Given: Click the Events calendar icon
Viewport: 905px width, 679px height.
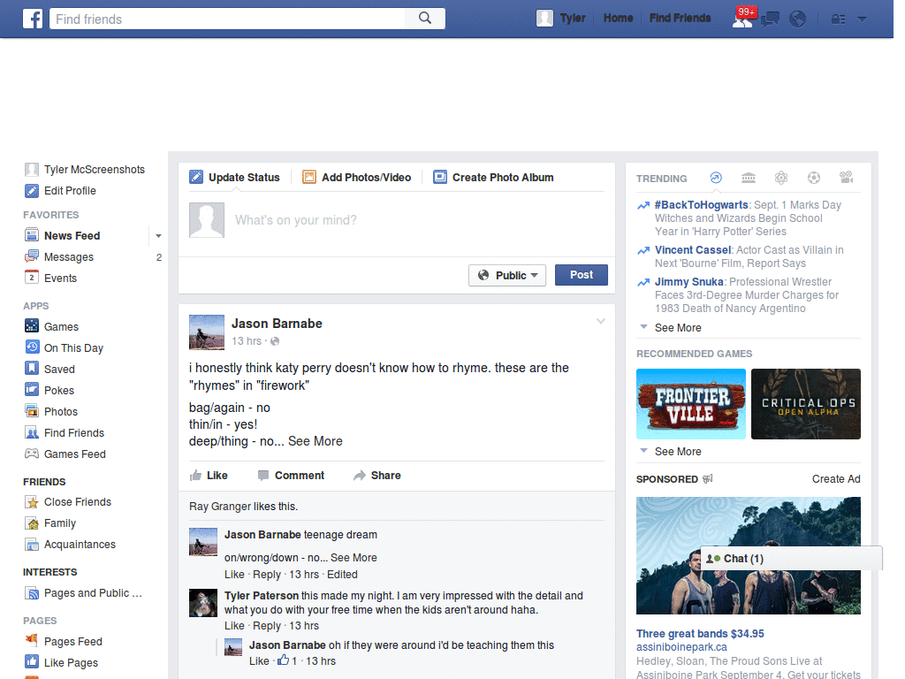Looking at the screenshot, I should click(32, 278).
